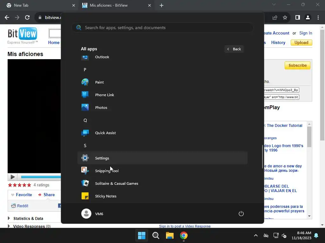Rate the video five stars
The height and width of the screenshot is (243, 325).
[x=29, y=185]
